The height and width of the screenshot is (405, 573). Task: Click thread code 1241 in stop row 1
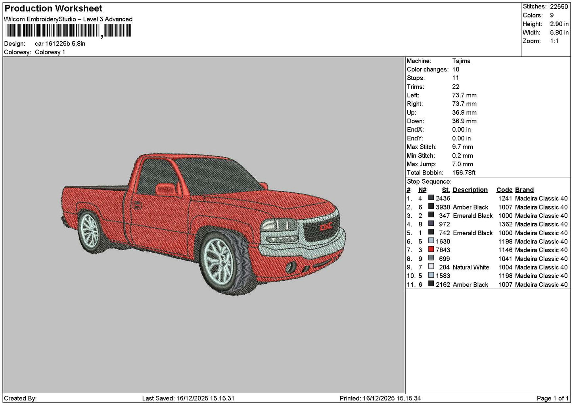click(x=505, y=198)
